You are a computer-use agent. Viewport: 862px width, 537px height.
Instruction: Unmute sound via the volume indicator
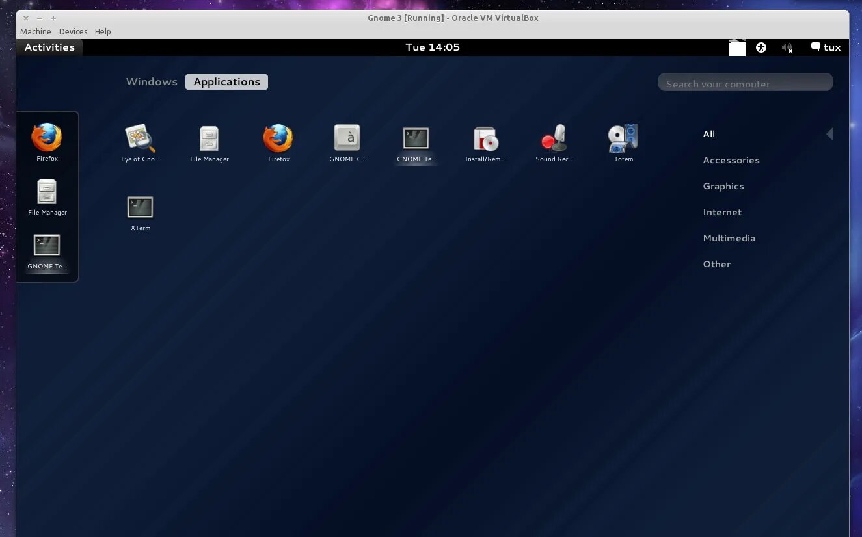click(x=787, y=47)
